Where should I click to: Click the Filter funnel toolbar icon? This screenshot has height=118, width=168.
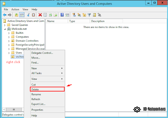89,15
